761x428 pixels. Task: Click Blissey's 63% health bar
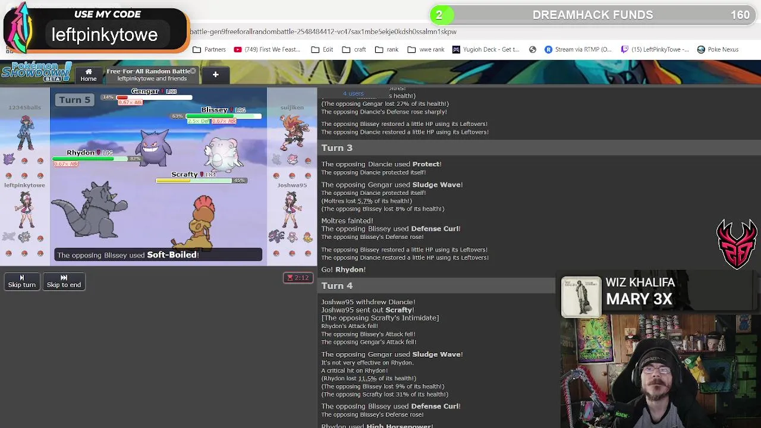point(223,116)
